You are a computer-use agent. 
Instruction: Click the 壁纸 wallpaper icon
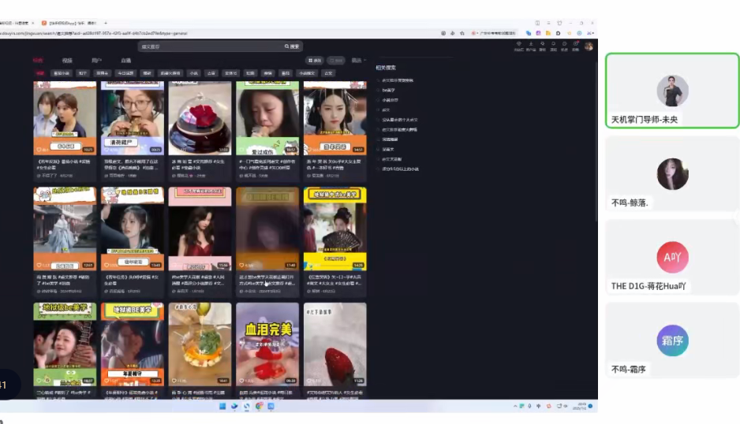point(543,46)
